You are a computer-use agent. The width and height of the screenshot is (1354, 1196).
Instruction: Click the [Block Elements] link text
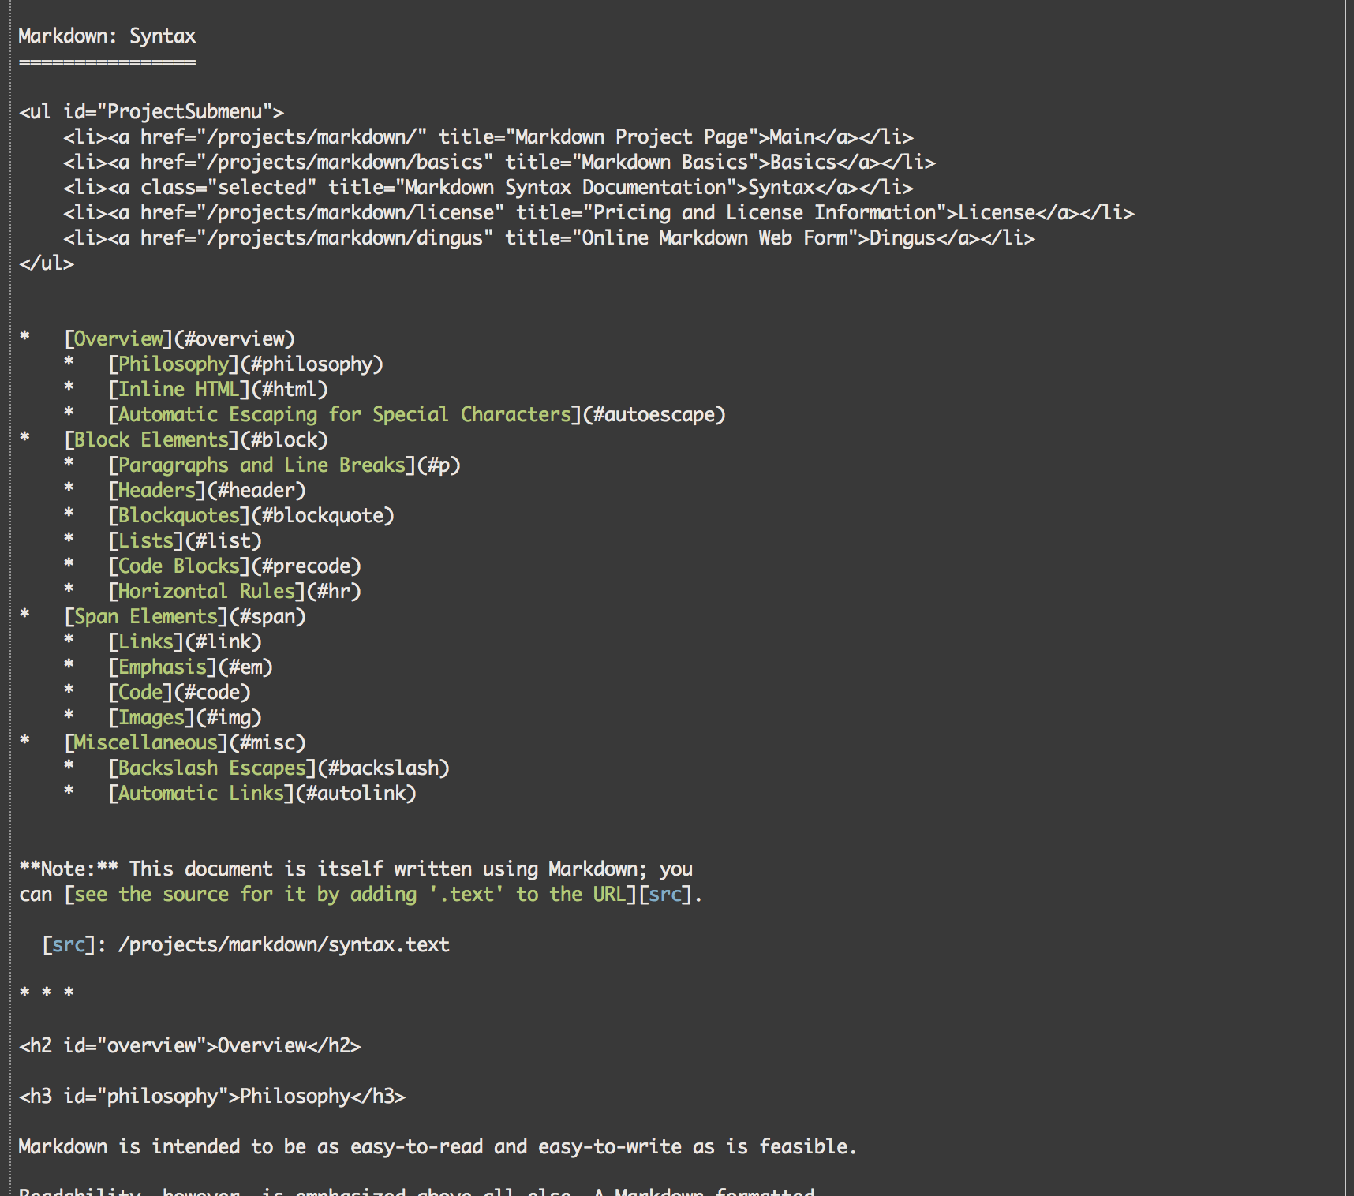[x=151, y=440]
